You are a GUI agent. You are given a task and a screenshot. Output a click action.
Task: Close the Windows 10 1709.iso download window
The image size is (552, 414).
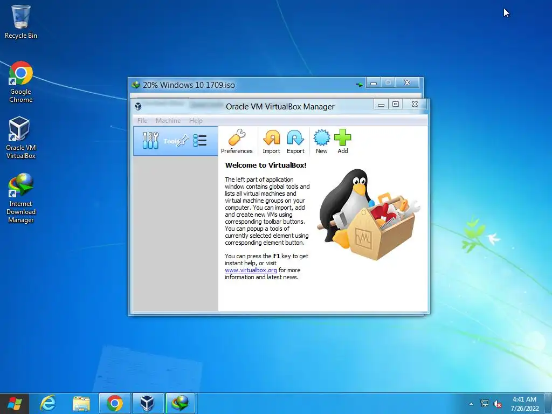coord(408,82)
